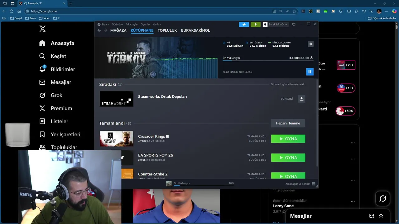
Task: Open Arkadaşlar ve Sohbet panel
Action: click(x=300, y=184)
